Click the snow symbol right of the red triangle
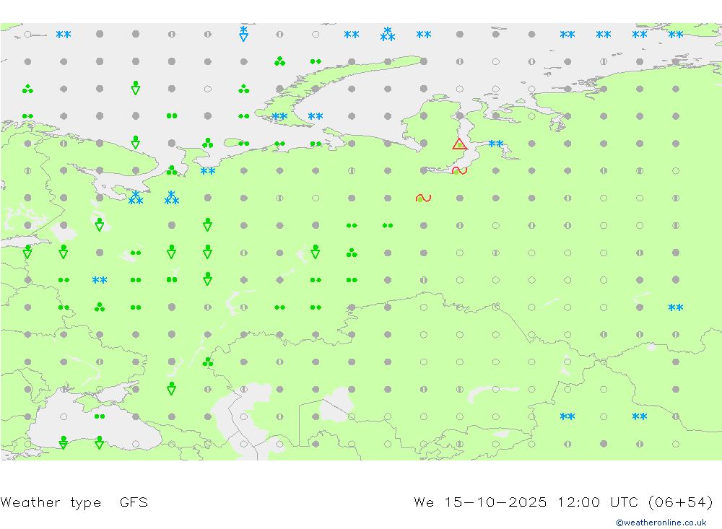Image resolution: width=722 pixels, height=529 pixels. tap(495, 144)
